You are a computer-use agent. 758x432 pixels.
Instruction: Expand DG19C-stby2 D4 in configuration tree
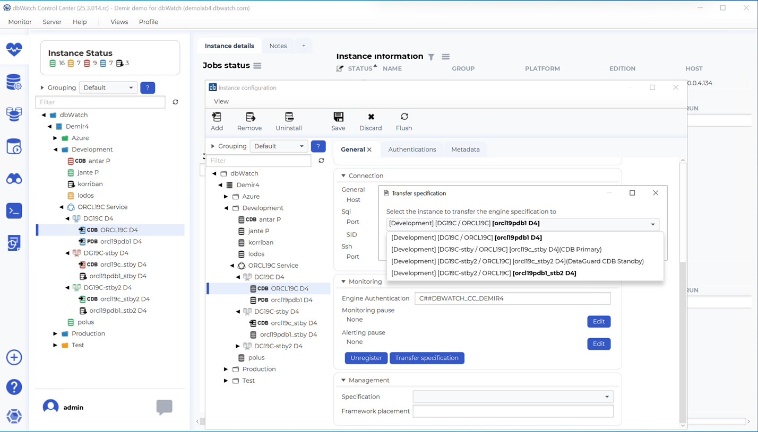[238, 346]
